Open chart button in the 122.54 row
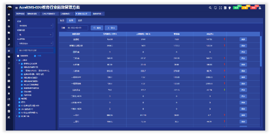Screen dimensions: 271x135 [x=243, y=46]
